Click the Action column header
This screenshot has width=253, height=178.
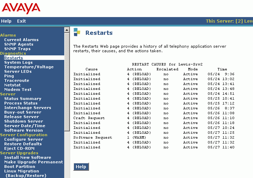point(134,69)
